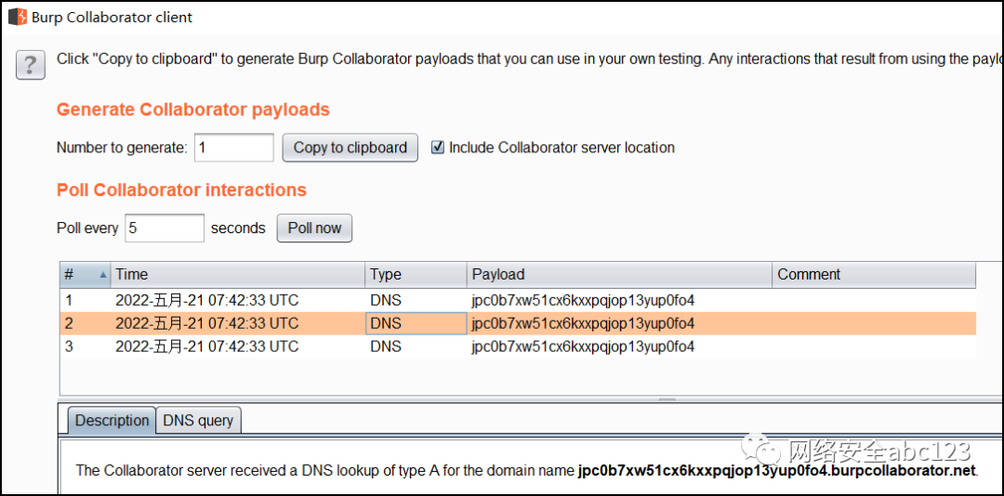Select interaction row number 3
The width and height of the screenshot is (1004, 496).
[x=518, y=346]
